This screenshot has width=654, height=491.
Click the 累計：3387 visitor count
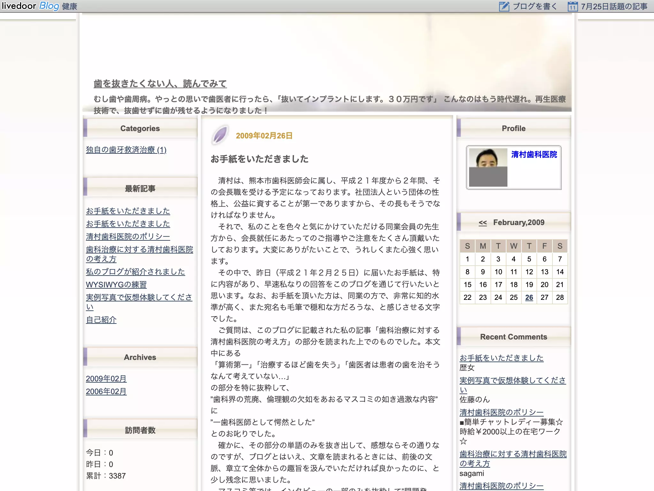(x=106, y=476)
